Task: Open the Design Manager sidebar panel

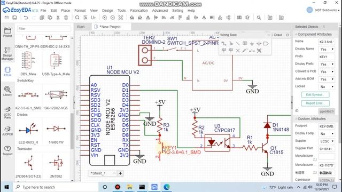Action: 7,53
